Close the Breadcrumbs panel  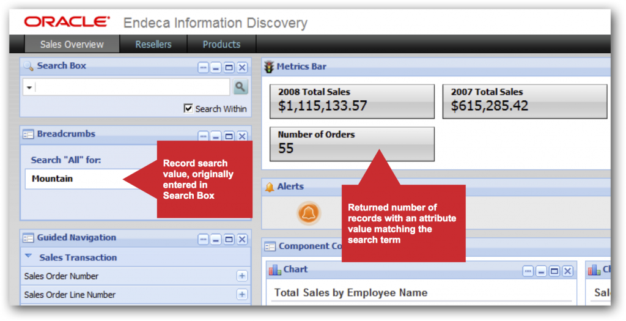click(242, 136)
